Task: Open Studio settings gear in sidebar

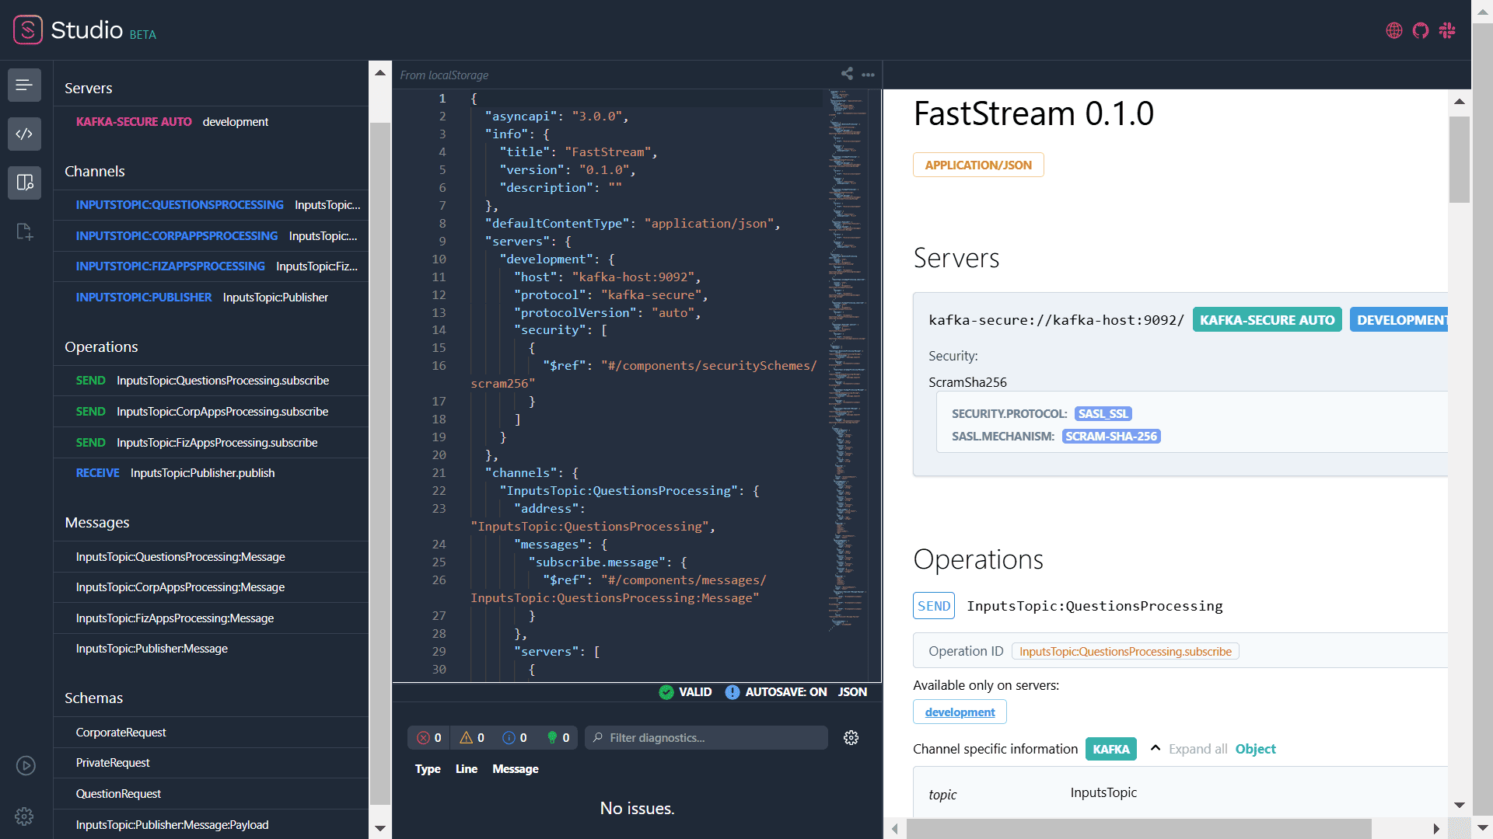Action: coord(24,816)
